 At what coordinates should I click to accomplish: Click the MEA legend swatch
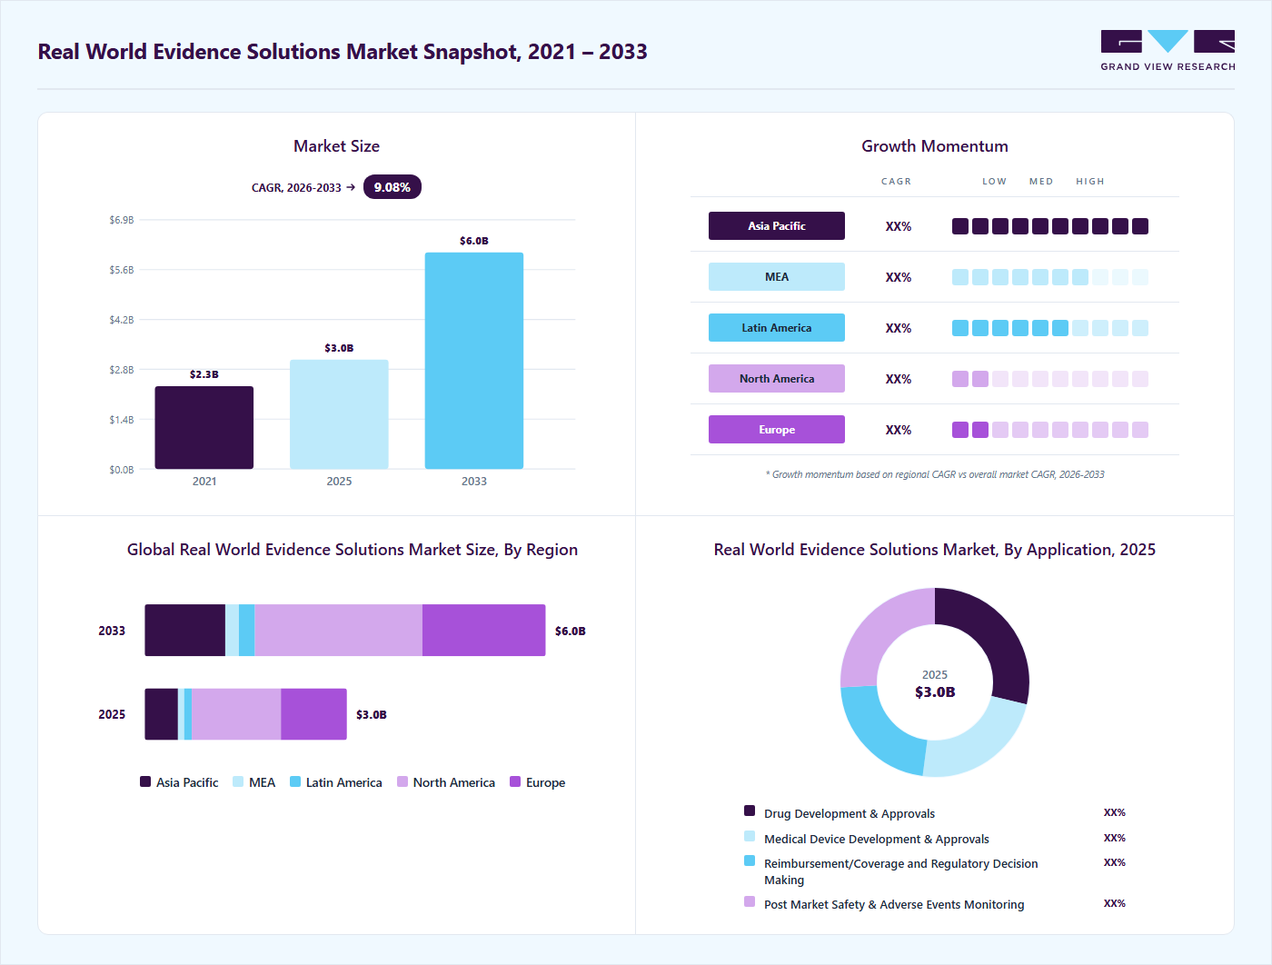tap(238, 781)
